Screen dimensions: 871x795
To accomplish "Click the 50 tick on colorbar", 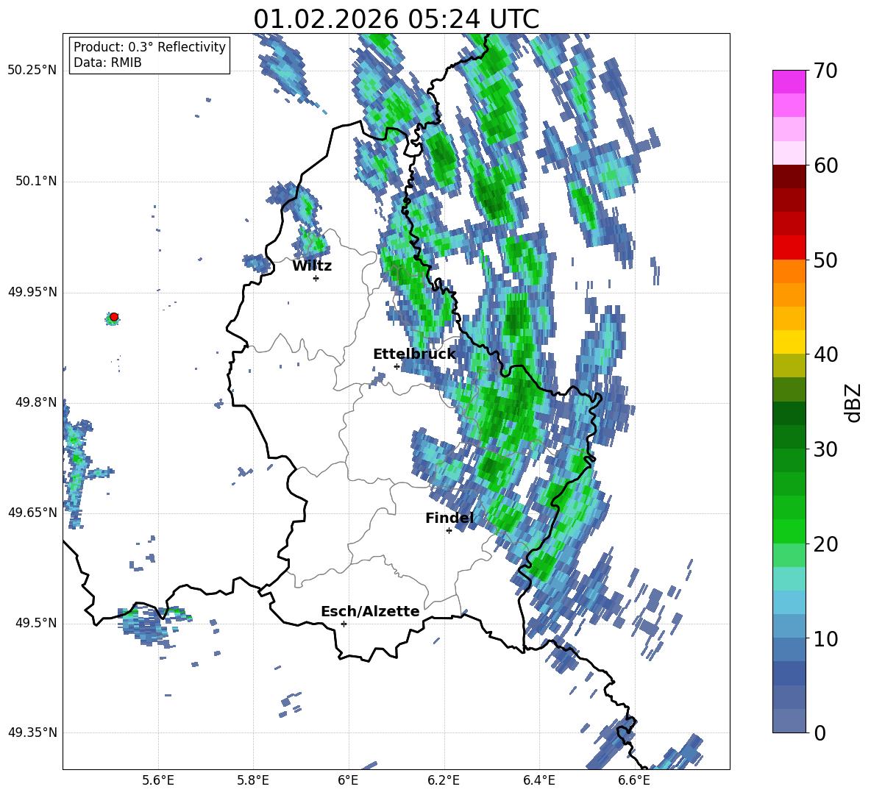I will click(x=826, y=260).
